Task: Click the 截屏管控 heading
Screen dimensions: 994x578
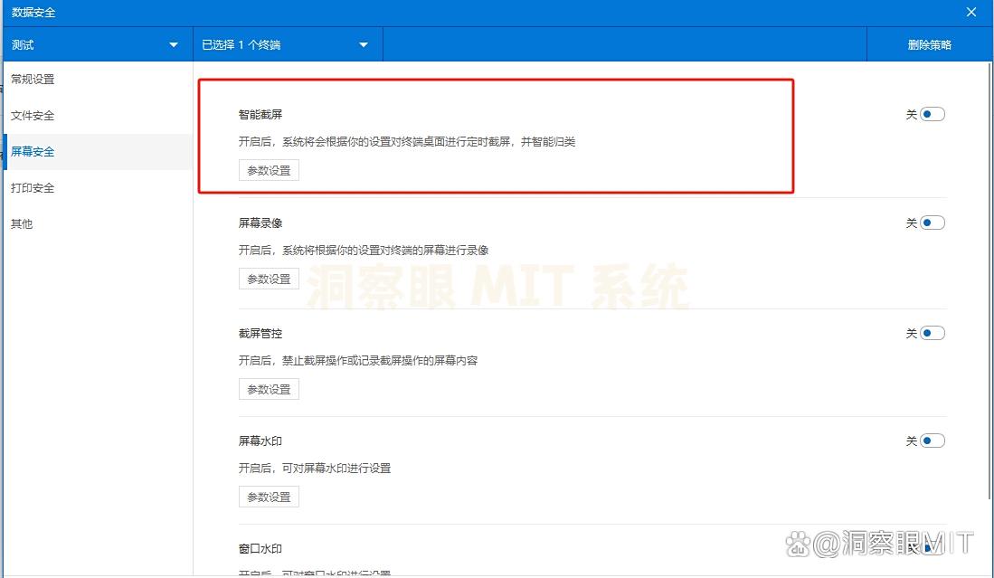Action: (260, 334)
